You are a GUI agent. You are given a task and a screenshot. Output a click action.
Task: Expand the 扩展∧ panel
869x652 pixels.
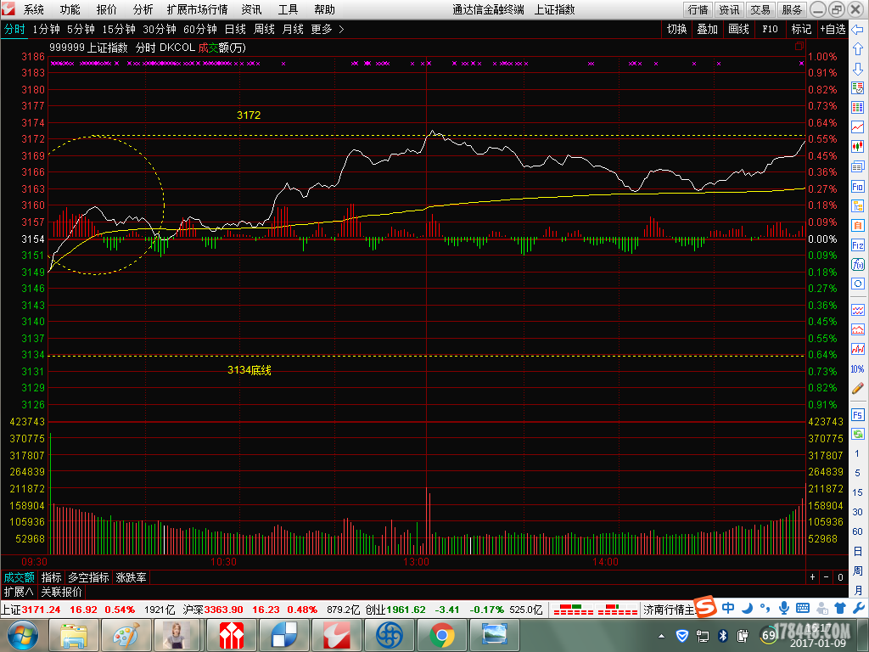coord(19,592)
